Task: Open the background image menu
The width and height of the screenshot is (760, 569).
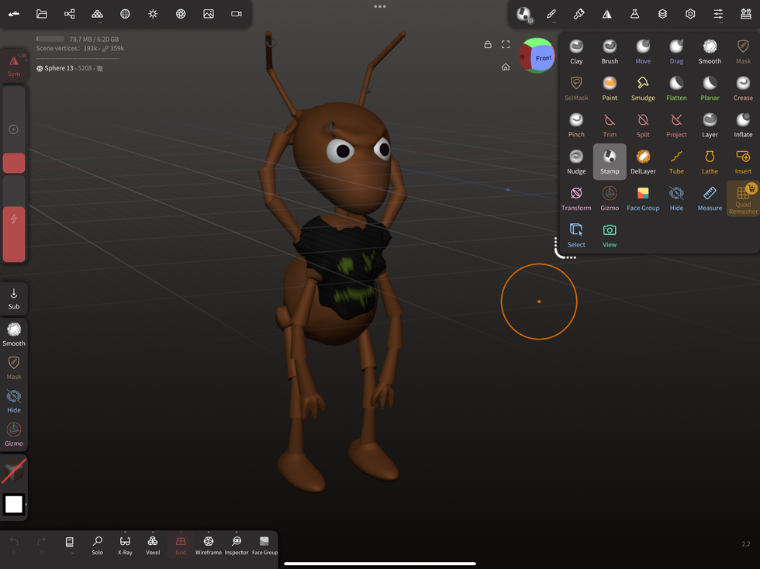Action: click(209, 14)
